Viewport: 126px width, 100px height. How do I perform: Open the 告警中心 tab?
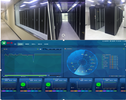(33, 44)
